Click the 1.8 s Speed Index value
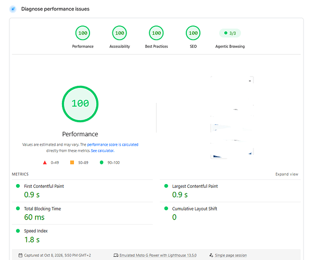 32,240
